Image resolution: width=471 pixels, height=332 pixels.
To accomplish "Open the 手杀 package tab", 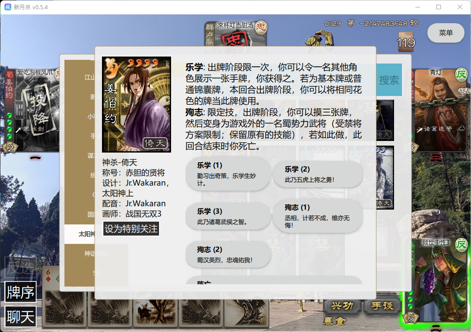I will (x=80, y=136).
